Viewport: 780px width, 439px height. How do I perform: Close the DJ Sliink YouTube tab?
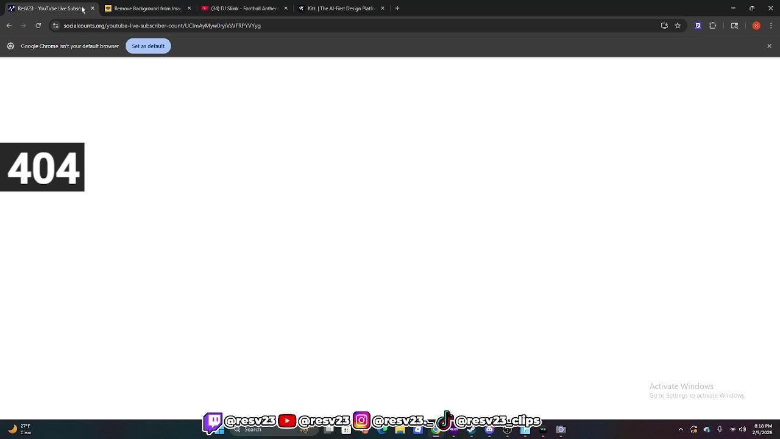pos(286,9)
